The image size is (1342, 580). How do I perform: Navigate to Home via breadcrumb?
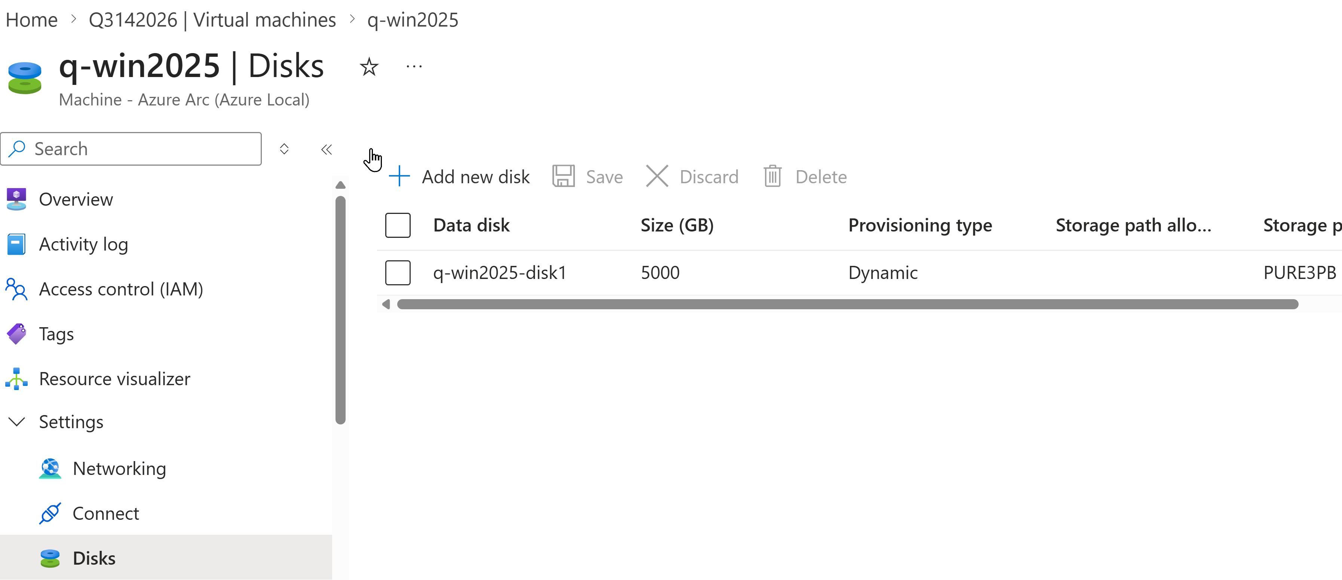click(31, 19)
